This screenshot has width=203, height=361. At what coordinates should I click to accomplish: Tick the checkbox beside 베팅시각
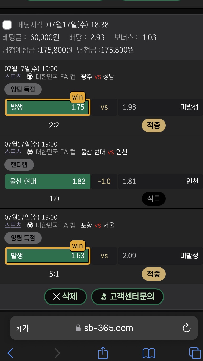7,25
